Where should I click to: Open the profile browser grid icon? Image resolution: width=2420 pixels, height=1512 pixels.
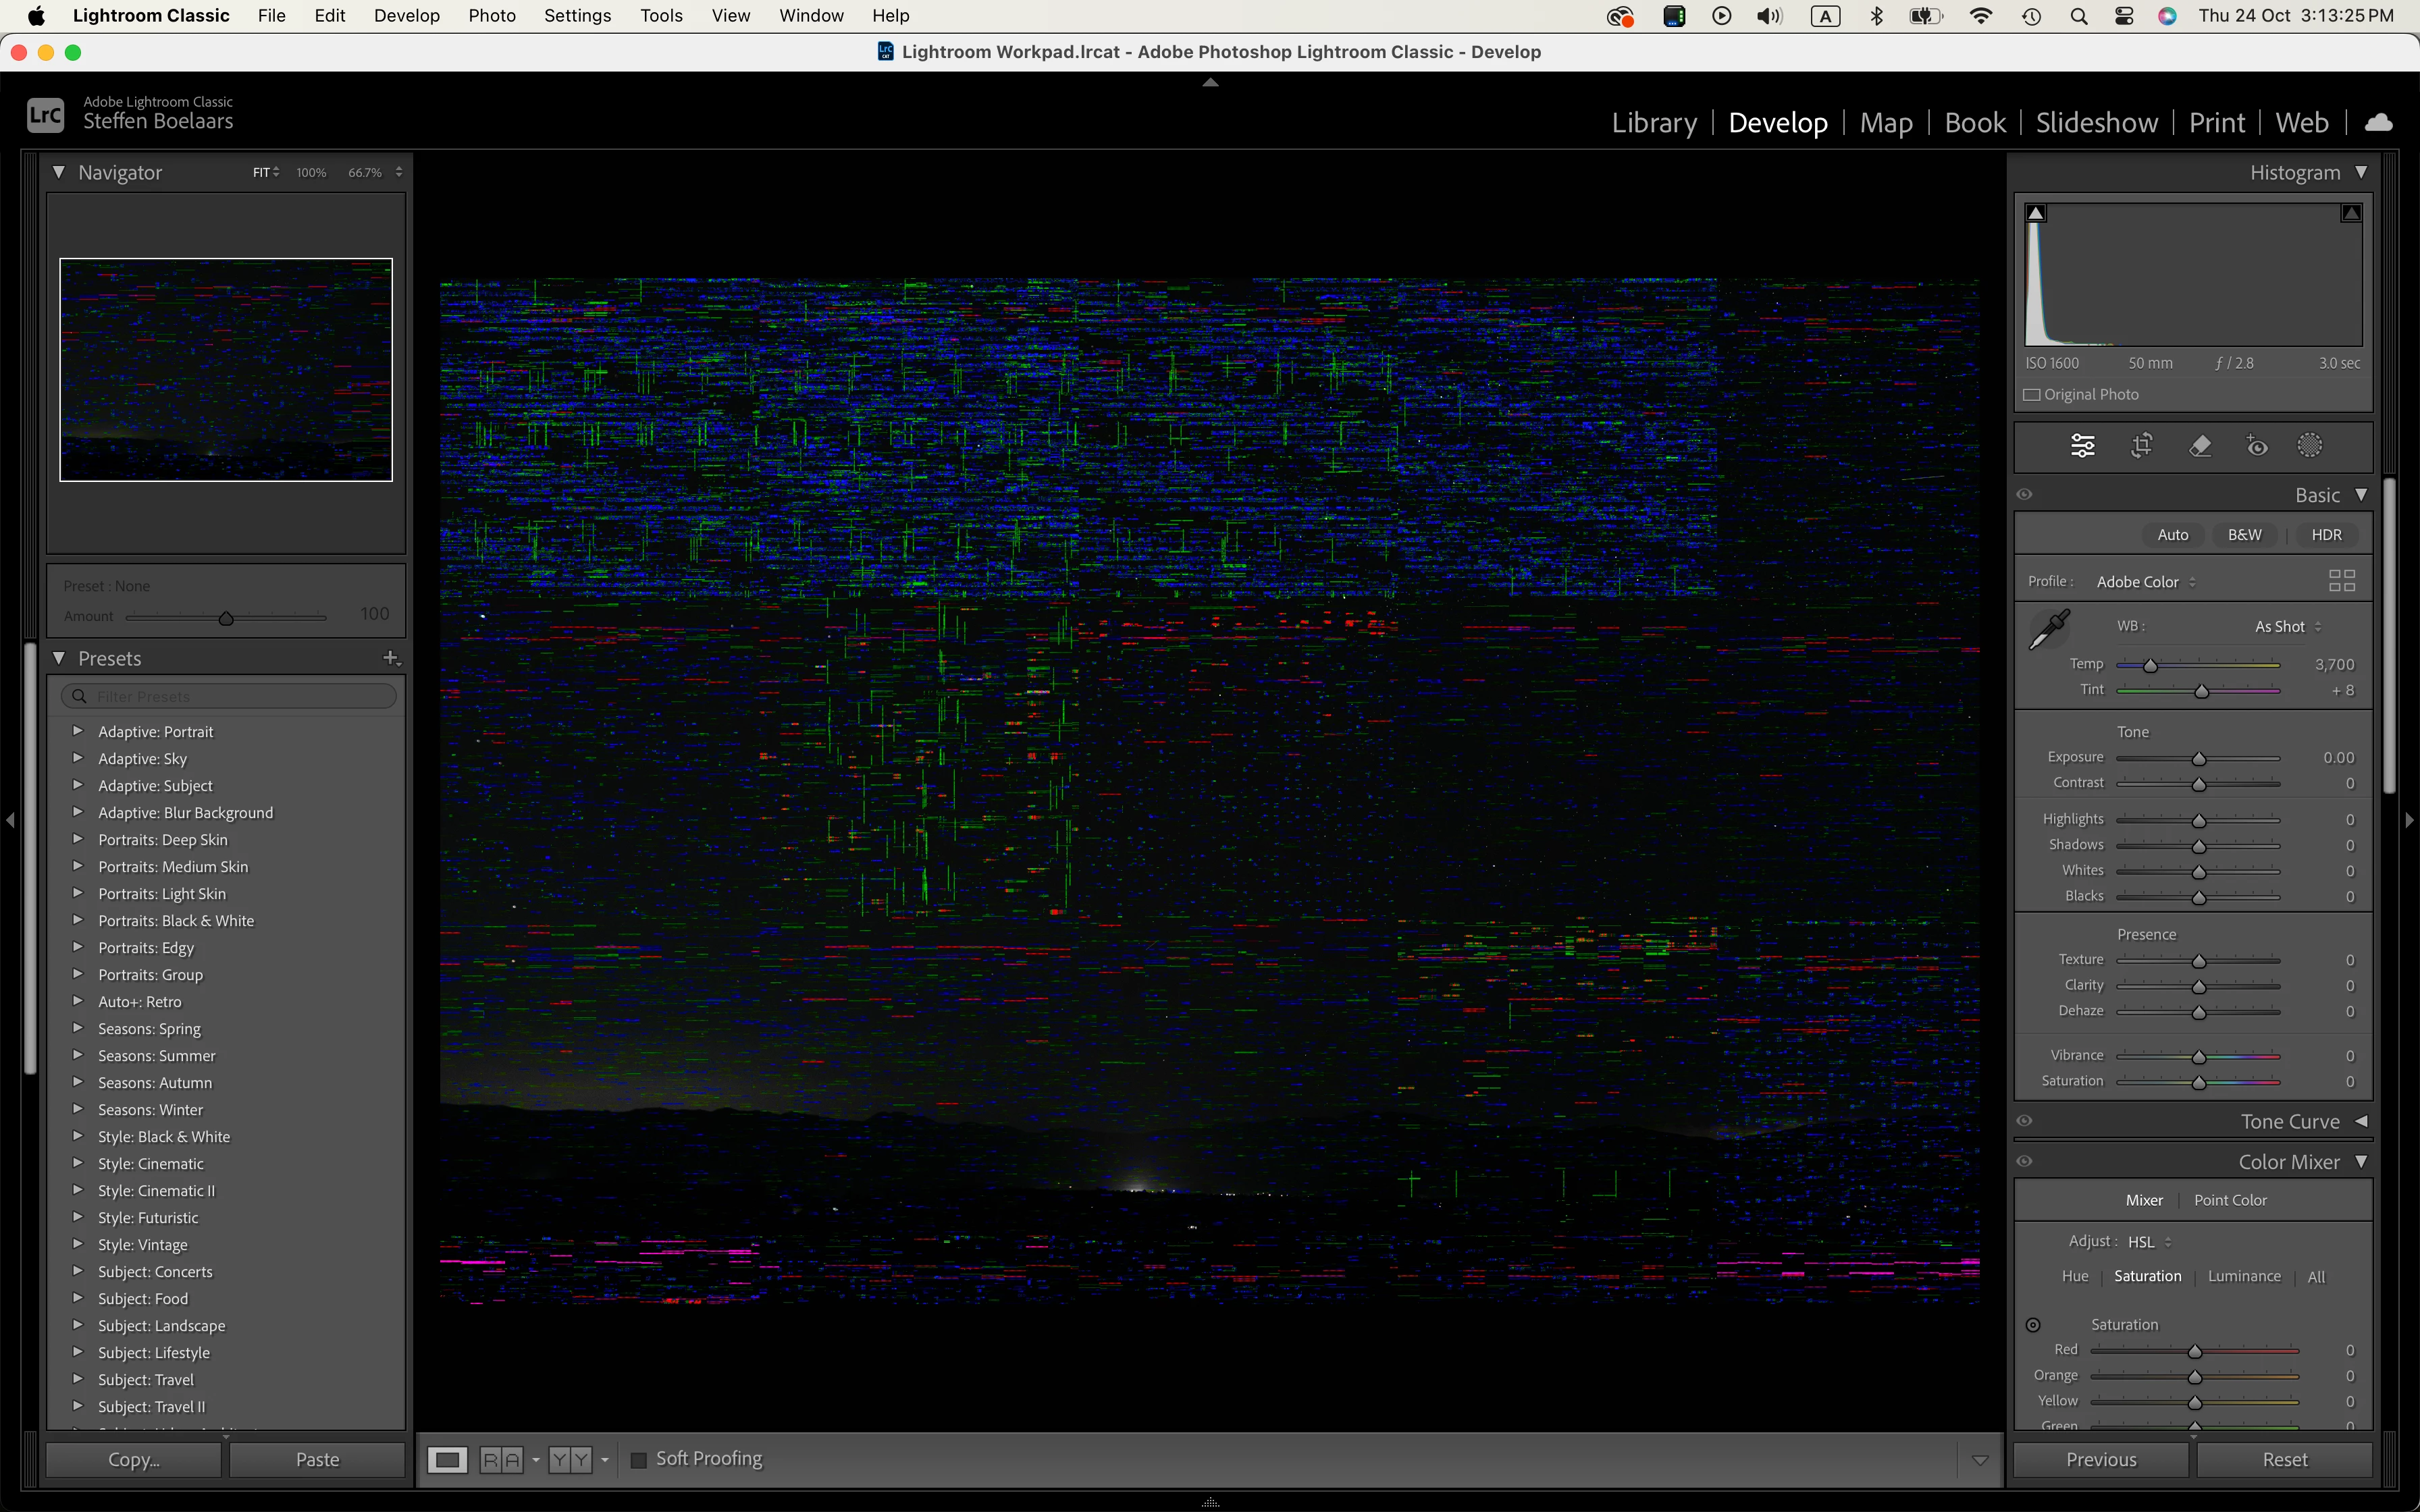(x=2342, y=581)
